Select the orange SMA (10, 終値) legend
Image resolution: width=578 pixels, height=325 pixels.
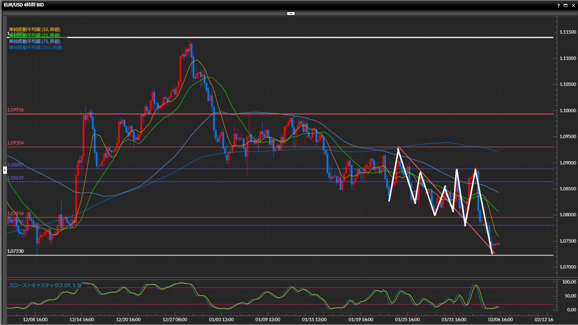pyautogui.click(x=35, y=29)
